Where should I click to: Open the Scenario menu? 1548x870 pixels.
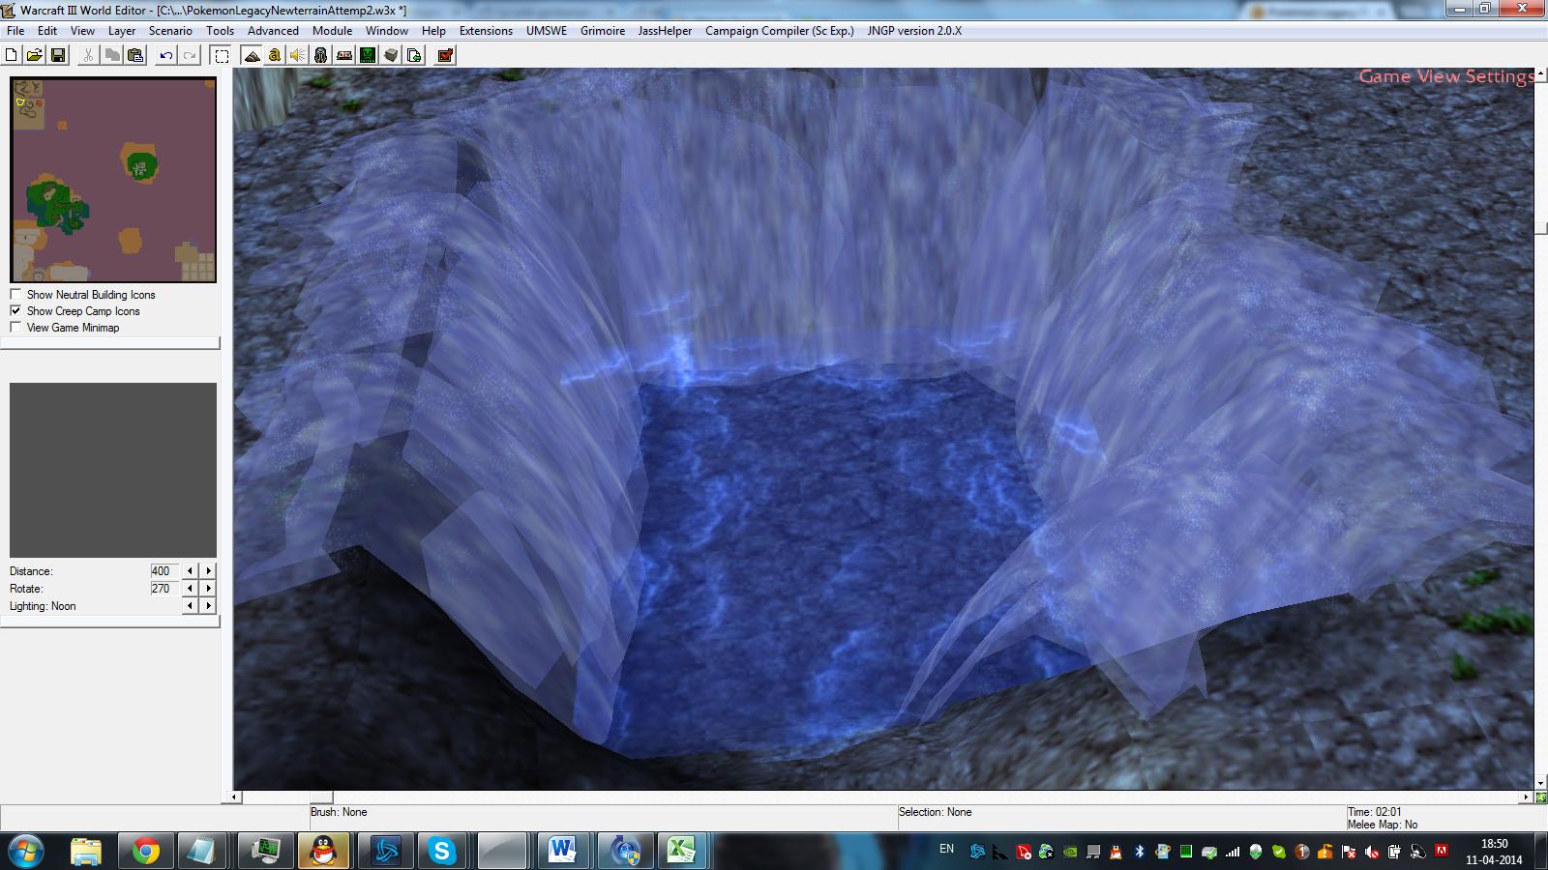click(x=170, y=31)
